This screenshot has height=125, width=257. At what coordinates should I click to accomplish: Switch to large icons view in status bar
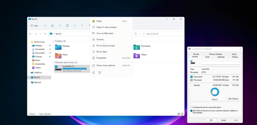[x=182, y=114]
